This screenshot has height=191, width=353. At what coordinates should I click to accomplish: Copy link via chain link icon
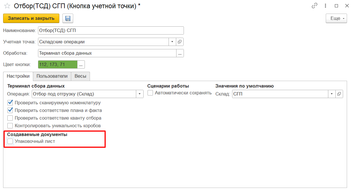pyautogui.click(x=314, y=6)
